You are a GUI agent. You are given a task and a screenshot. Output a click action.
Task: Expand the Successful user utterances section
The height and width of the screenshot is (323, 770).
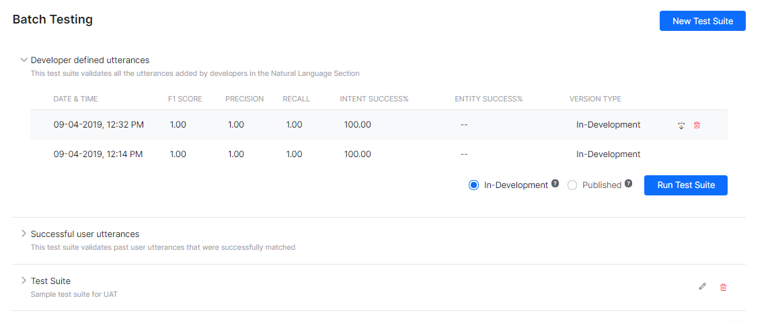24,234
